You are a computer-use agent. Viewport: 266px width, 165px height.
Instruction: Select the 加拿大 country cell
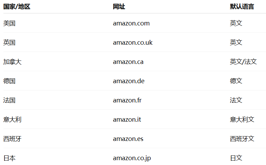(x=12, y=62)
